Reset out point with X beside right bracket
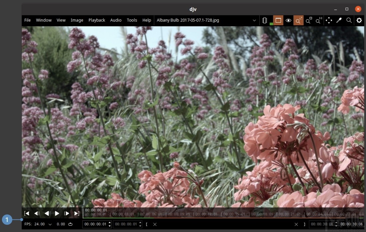Viewport: 366px width, 232px height. tap(296, 224)
